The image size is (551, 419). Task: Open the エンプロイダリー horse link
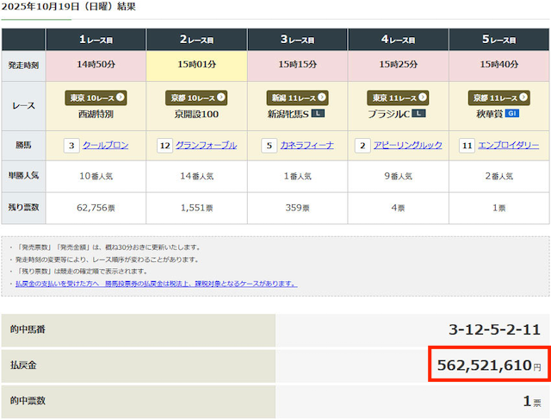tap(509, 146)
